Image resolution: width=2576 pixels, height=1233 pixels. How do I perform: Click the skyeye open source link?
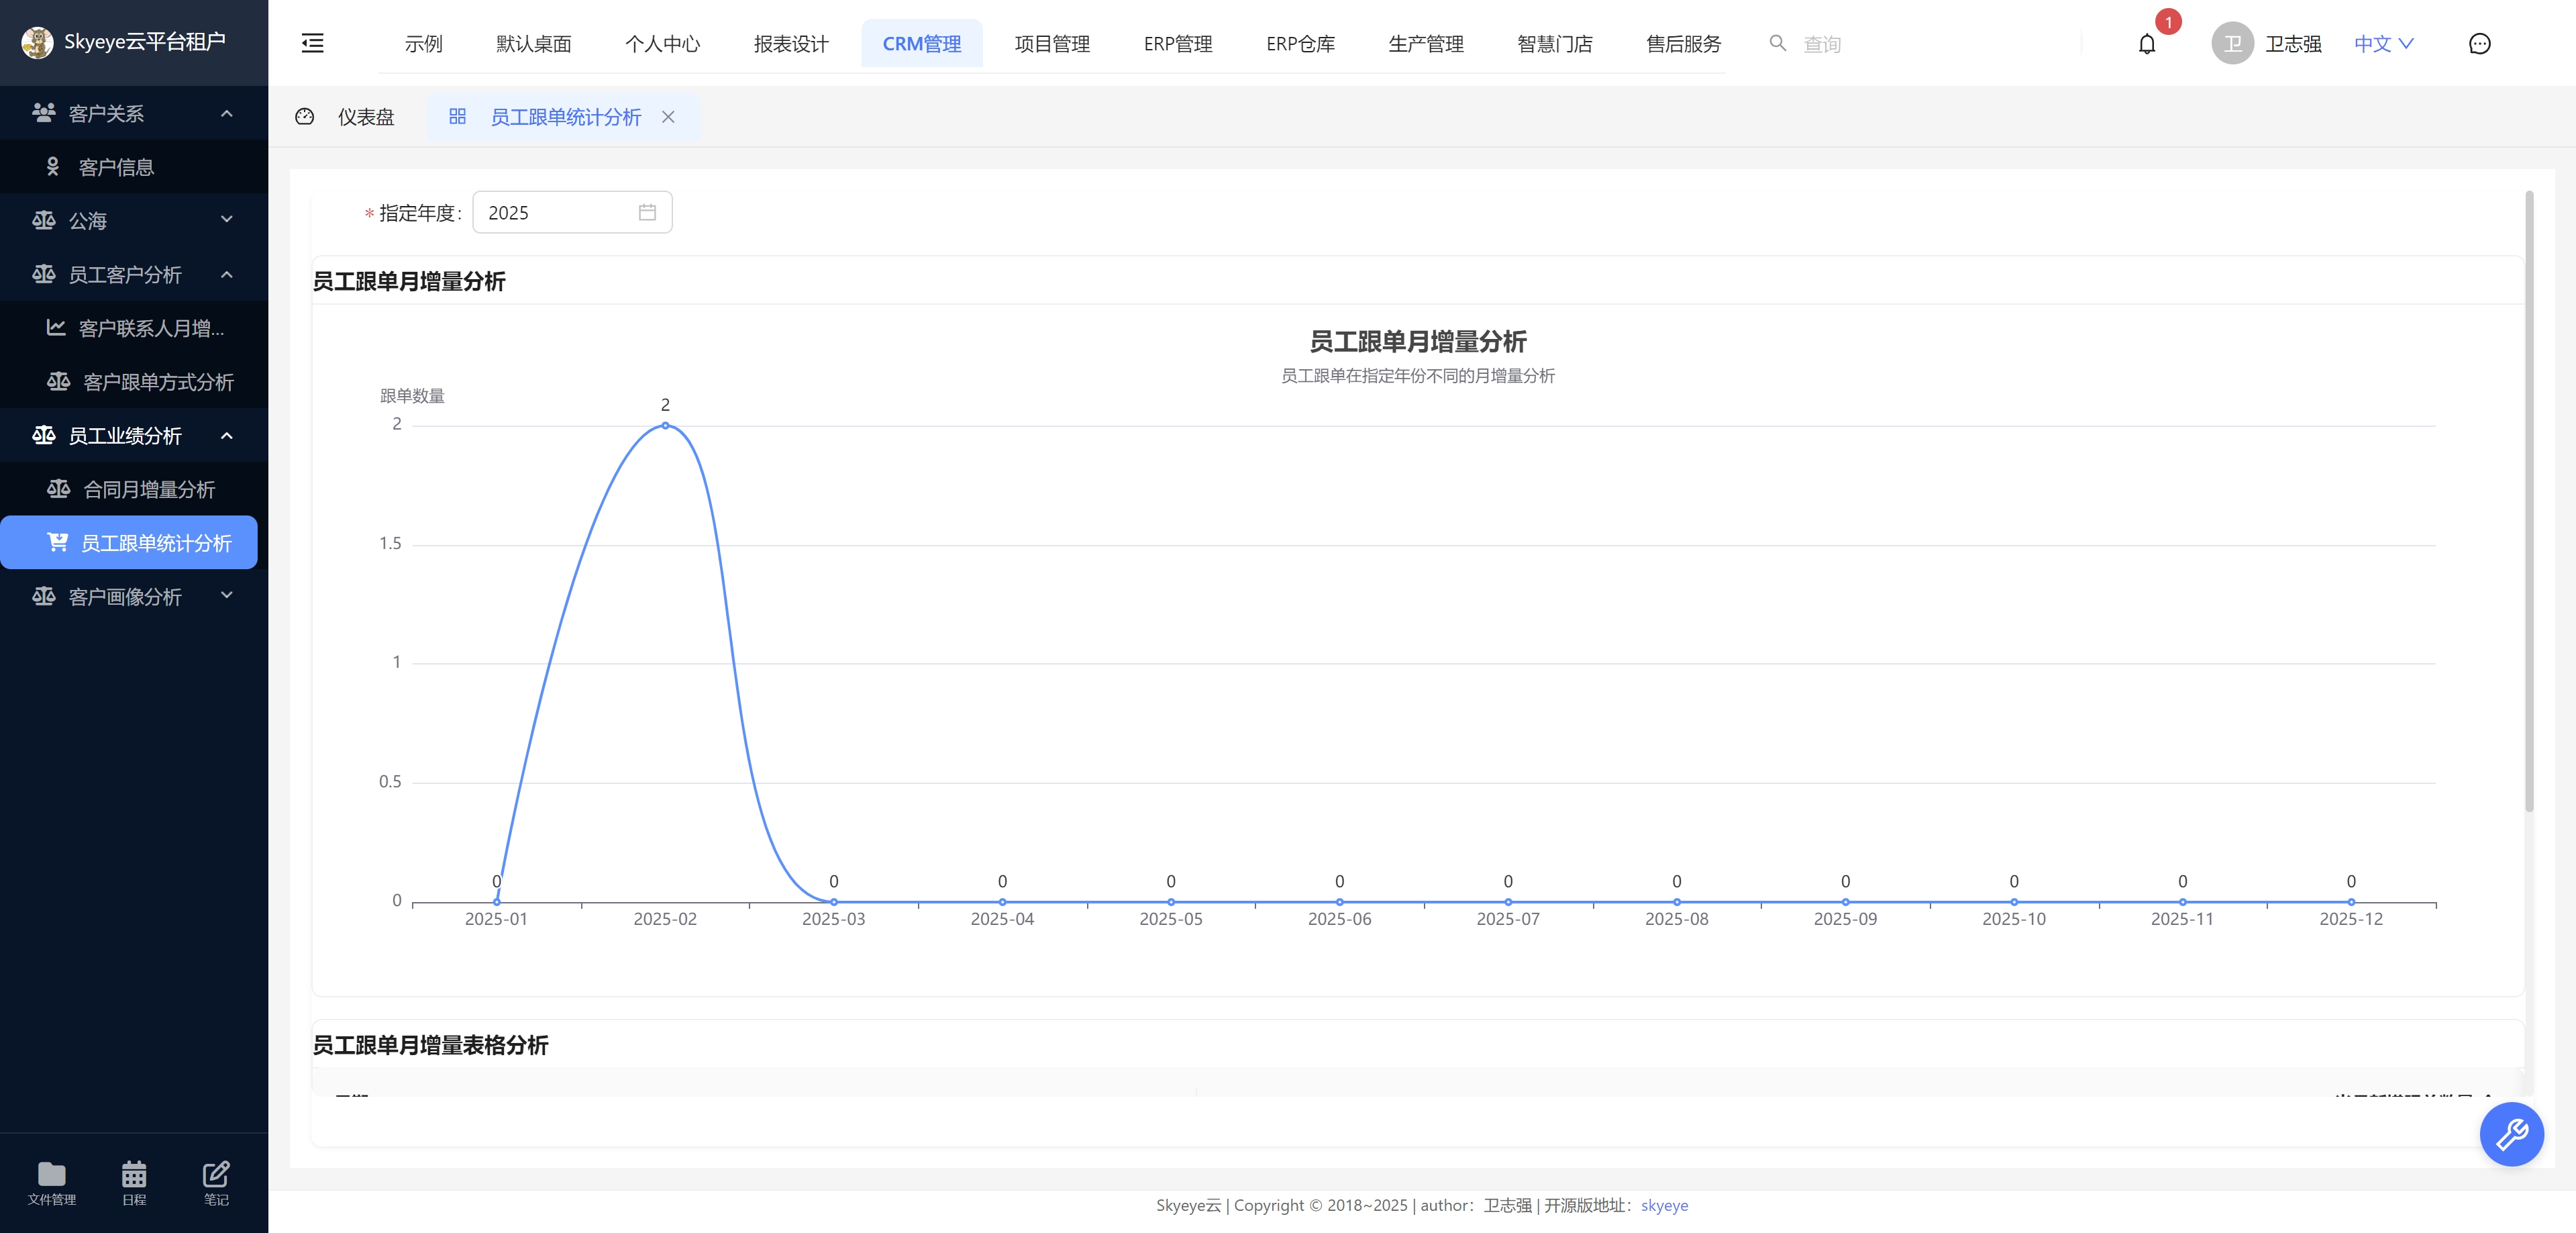1664,1205
